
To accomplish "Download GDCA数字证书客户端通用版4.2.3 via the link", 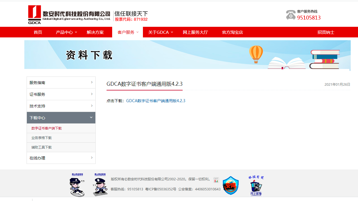I will 156,100.
